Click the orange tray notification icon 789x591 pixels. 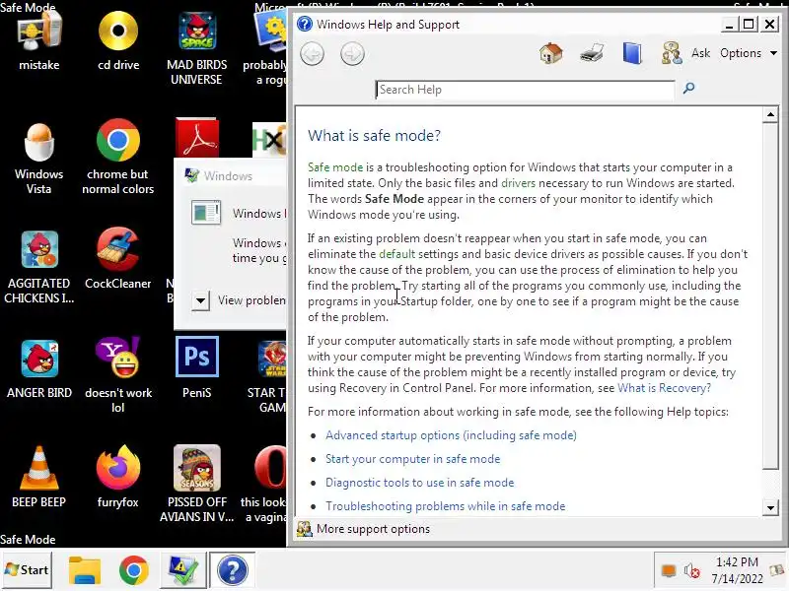(x=669, y=570)
